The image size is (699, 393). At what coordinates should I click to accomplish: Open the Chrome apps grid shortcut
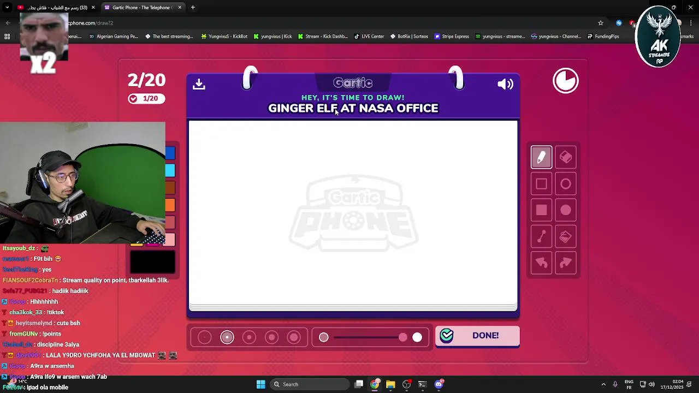point(7,37)
